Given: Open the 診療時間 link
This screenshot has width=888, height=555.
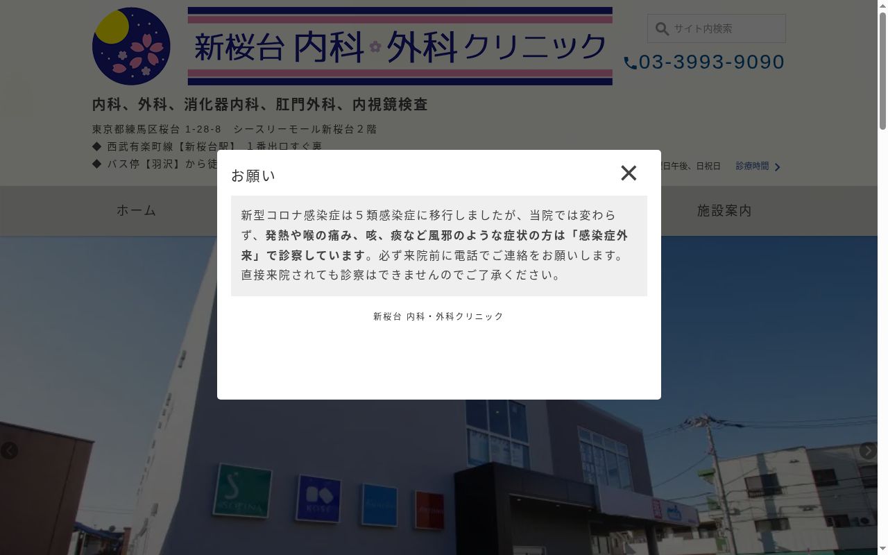Looking at the screenshot, I should [752, 166].
